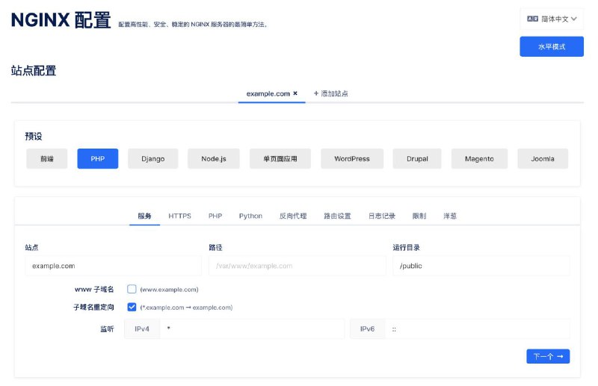Edit the 运行目录 /public field
The width and height of the screenshot is (598, 386).
481,266
